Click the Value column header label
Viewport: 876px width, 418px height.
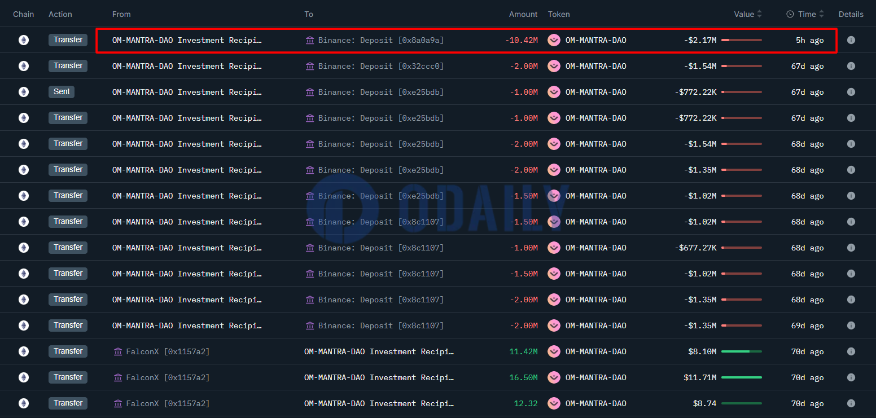(744, 14)
